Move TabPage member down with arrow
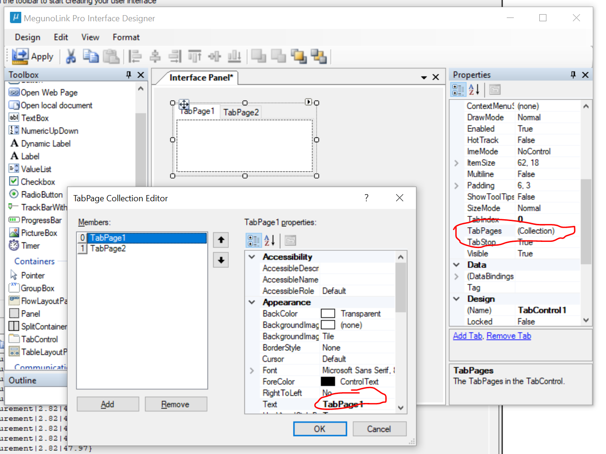Image resolution: width=606 pixels, height=454 pixels. point(221,260)
